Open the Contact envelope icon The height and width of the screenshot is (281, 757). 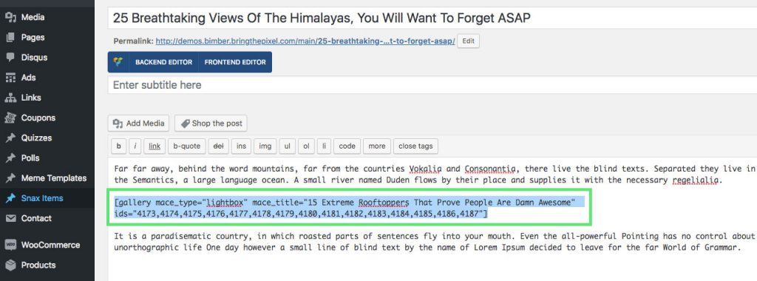[x=10, y=218]
